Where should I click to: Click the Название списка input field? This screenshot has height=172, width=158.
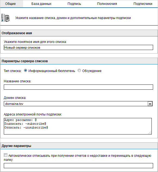tap(78, 87)
